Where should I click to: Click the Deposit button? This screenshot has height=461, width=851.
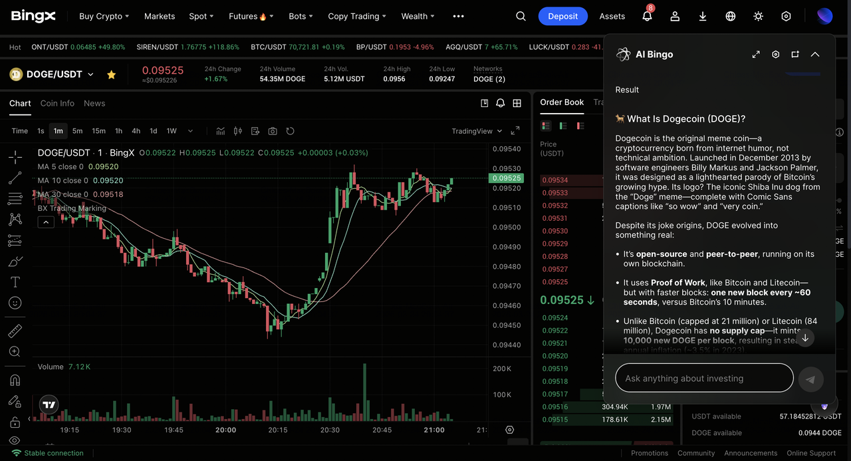(x=562, y=16)
